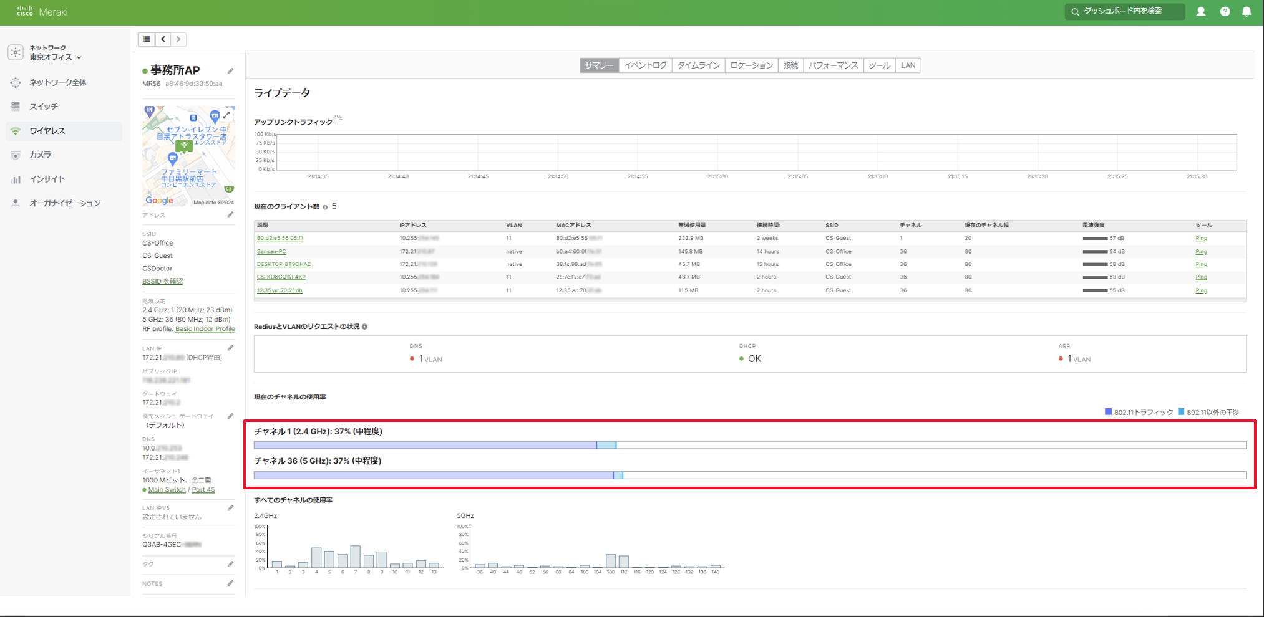Open スイッチ in the sidebar
The image size is (1264, 617).
coord(44,107)
